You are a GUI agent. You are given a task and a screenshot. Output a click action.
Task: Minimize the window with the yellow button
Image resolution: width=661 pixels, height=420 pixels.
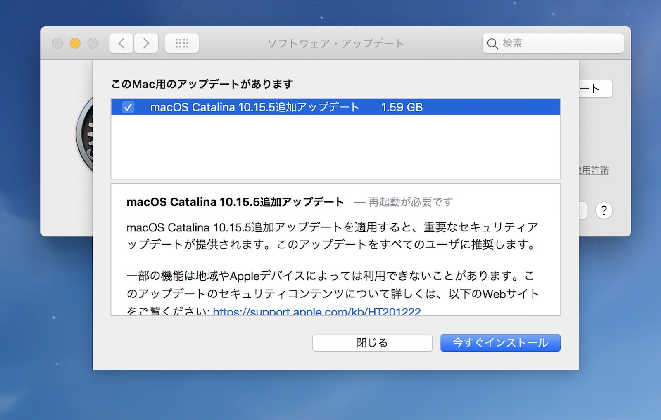pos(75,43)
